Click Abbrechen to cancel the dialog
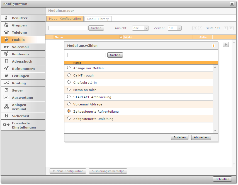Screen dimensions: 238x185 click(201, 137)
